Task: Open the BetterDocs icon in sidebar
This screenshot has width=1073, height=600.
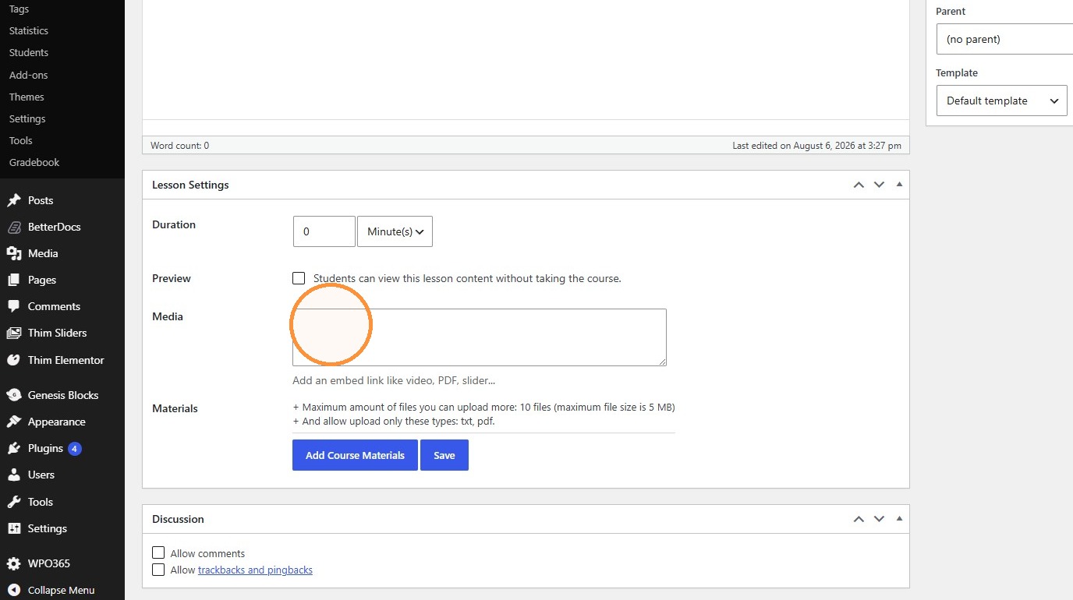Action: point(13,227)
